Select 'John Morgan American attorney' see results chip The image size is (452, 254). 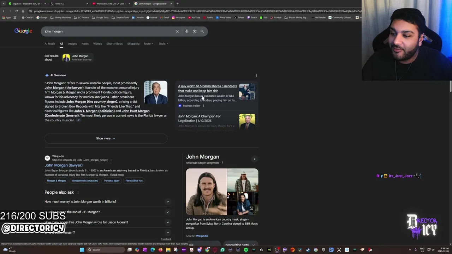(x=77, y=58)
